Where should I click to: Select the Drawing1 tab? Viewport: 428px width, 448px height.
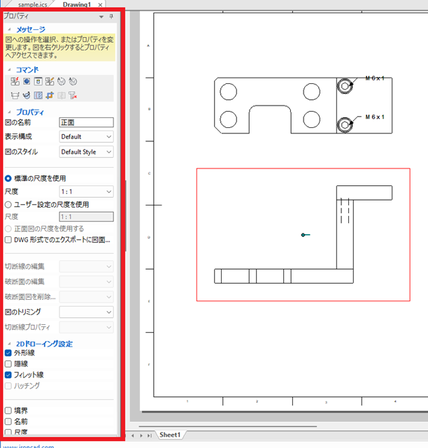(77, 5)
